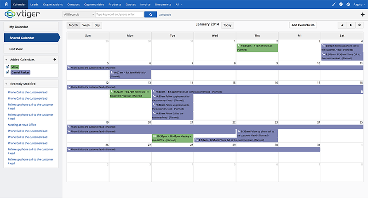Uncheck the Mine calendar checkbox

(x=7, y=67)
